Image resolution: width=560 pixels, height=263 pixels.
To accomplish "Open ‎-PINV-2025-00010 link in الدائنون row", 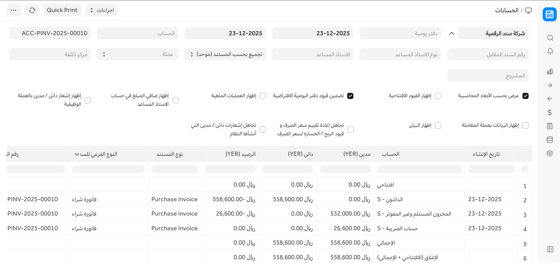I will click(x=33, y=199).
